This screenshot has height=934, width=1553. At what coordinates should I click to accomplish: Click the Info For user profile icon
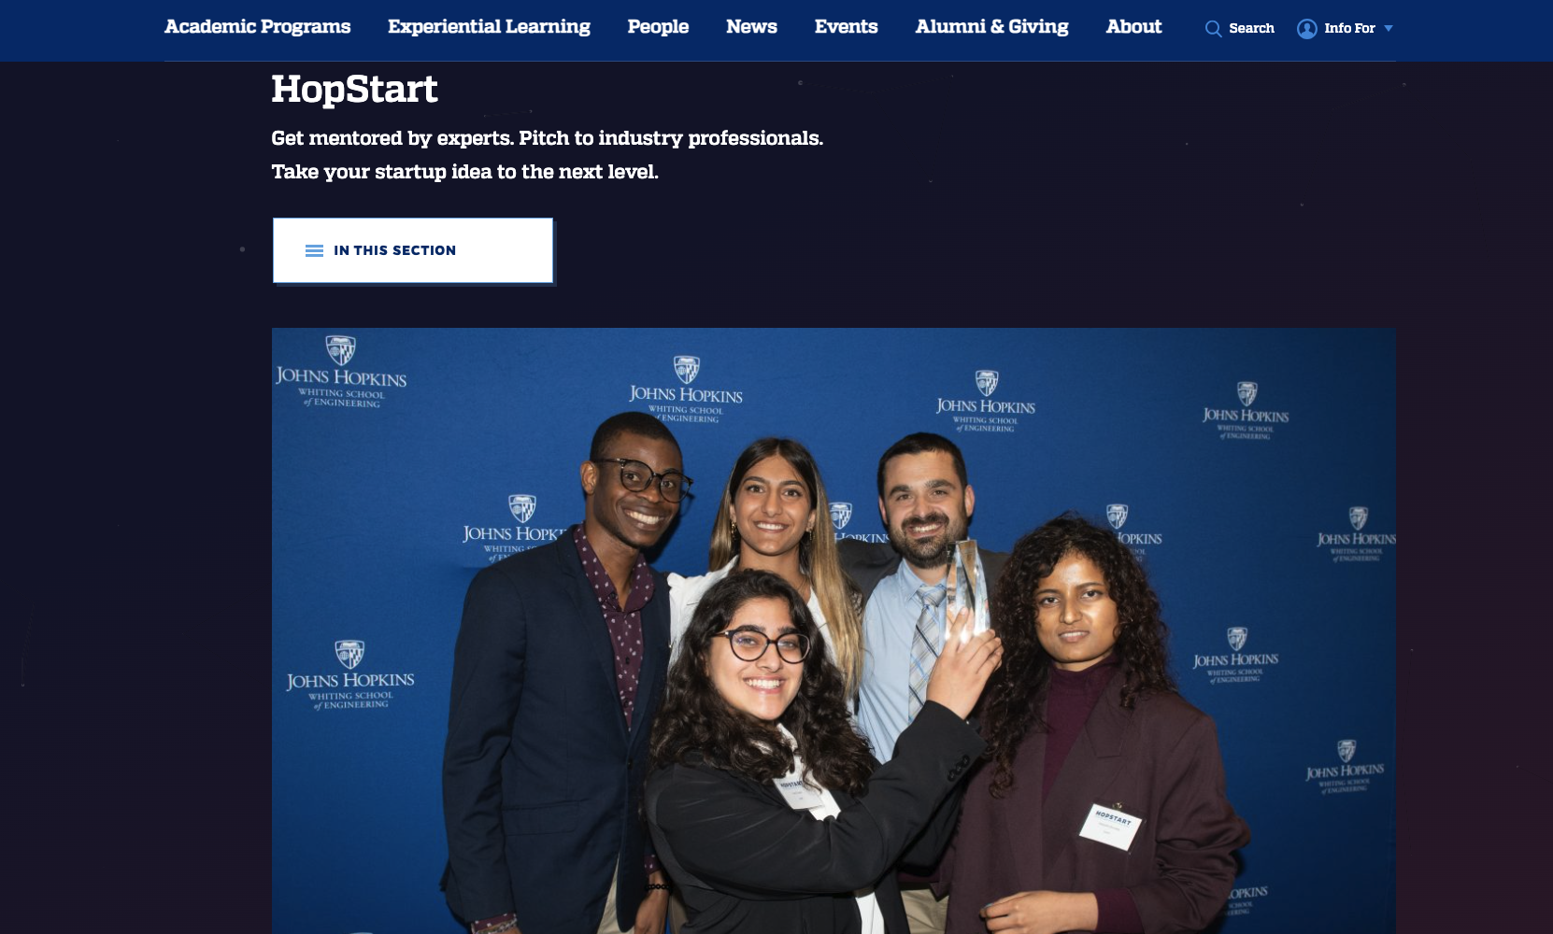click(x=1307, y=29)
